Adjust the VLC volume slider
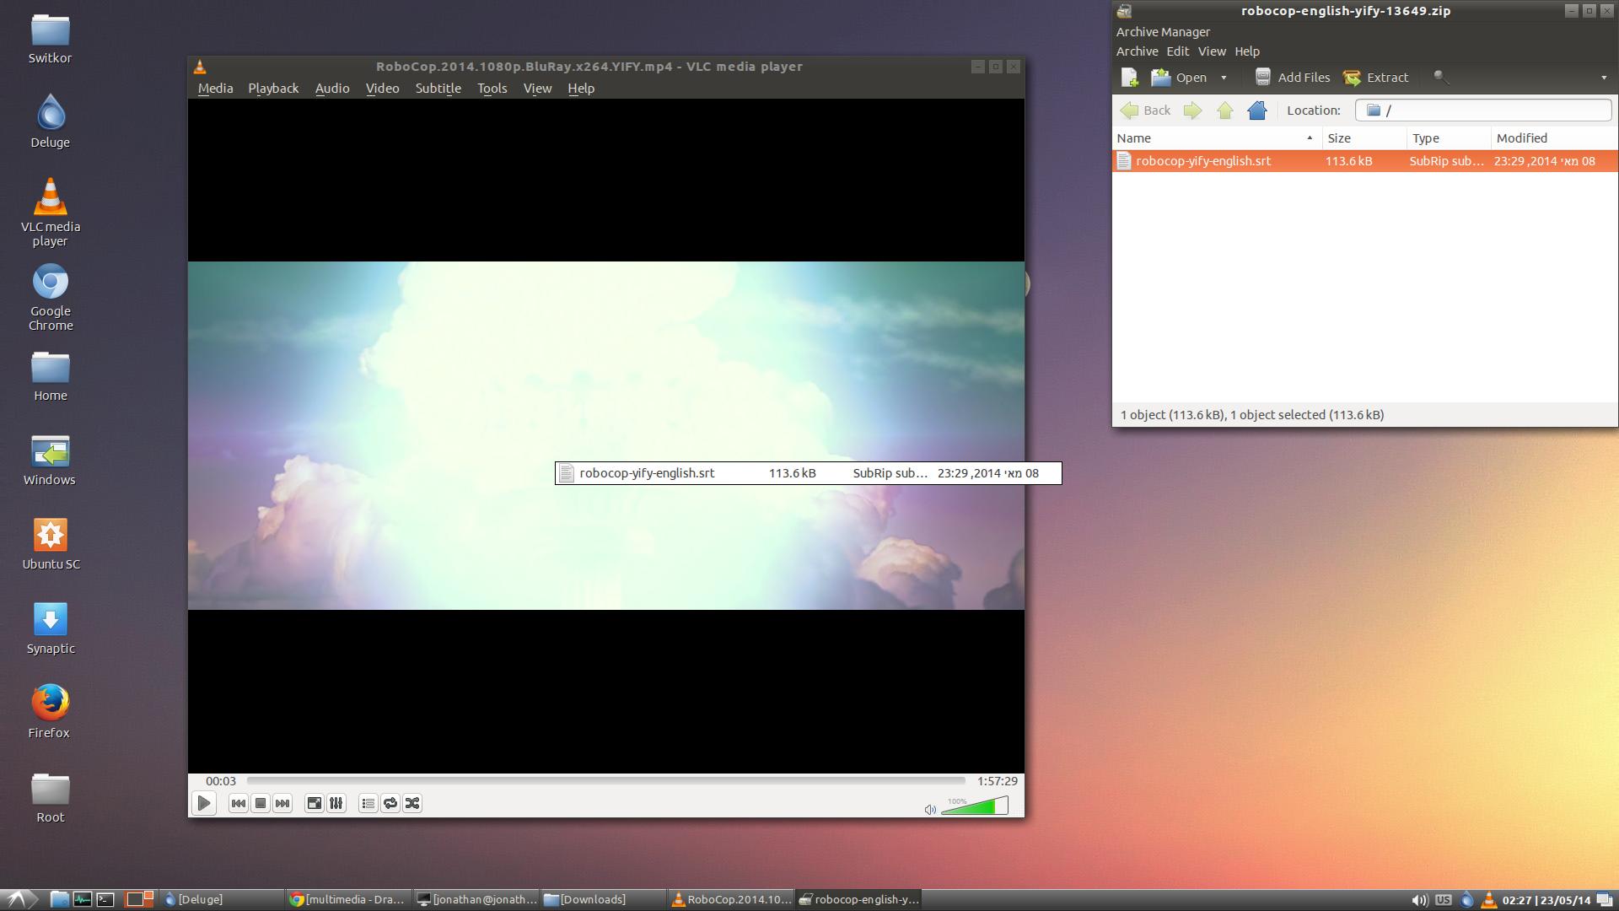Image resolution: width=1619 pixels, height=911 pixels. point(974,806)
